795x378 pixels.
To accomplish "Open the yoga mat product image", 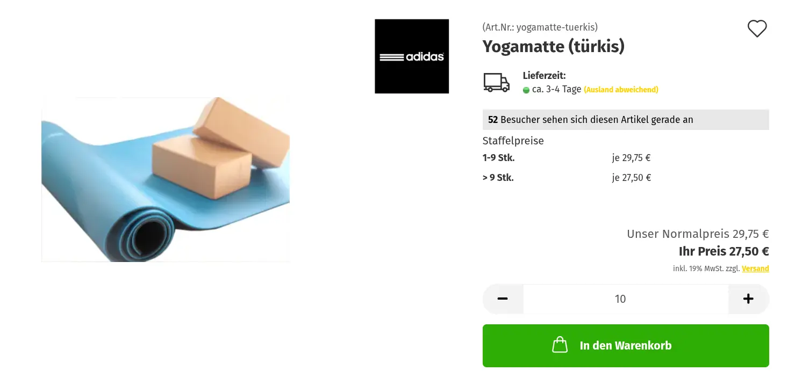I will 166,179.
